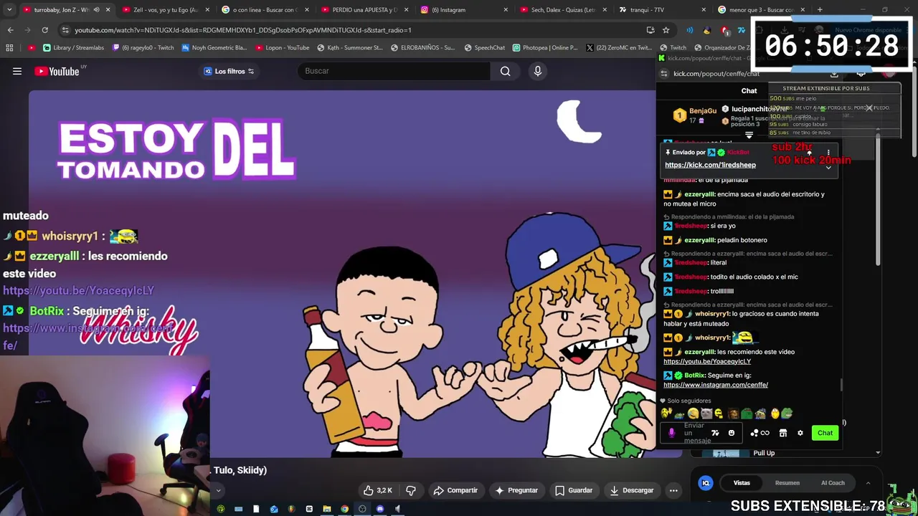Click the Chrome icon in the taskbar

click(345, 509)
